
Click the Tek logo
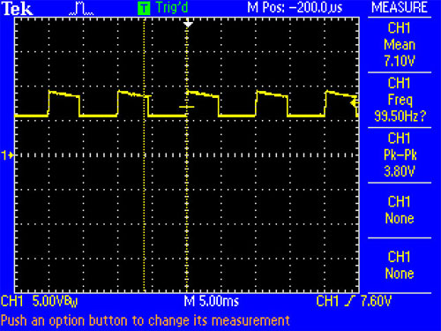[x=17, y=9]
